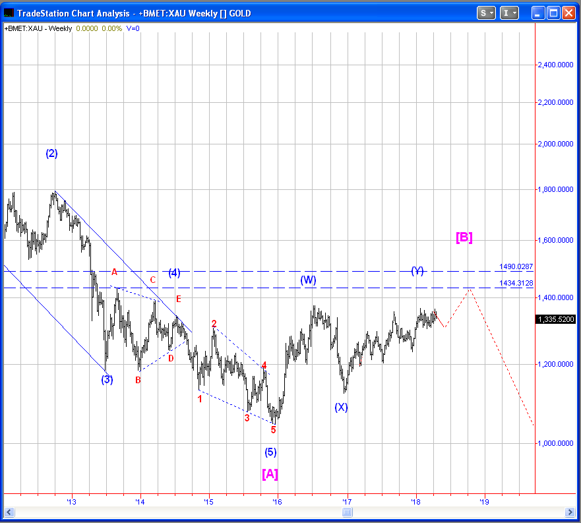
Task: Click the '13 year marker on time axis
Action: [71, 502]
